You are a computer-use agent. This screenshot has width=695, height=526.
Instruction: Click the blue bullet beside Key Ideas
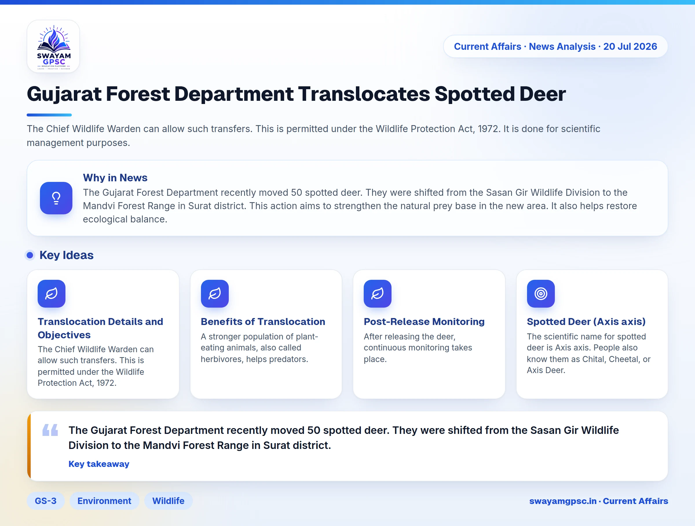[x=30, y=255]
